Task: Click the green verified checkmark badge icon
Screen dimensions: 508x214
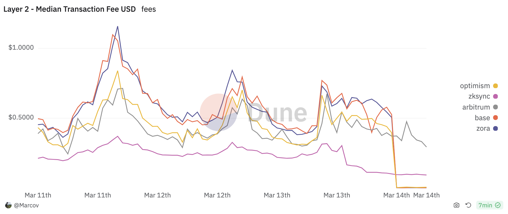Action: click(x=498, y=205)
